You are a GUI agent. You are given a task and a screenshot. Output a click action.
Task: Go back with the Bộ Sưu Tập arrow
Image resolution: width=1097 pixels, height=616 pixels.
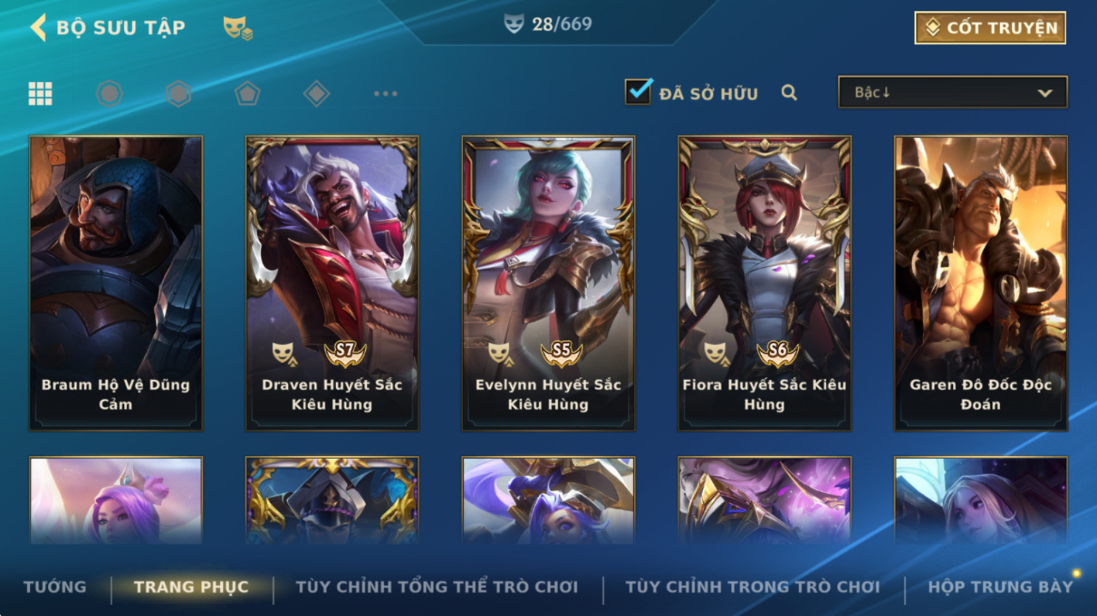pyautogui.click(x=38, y=27)
